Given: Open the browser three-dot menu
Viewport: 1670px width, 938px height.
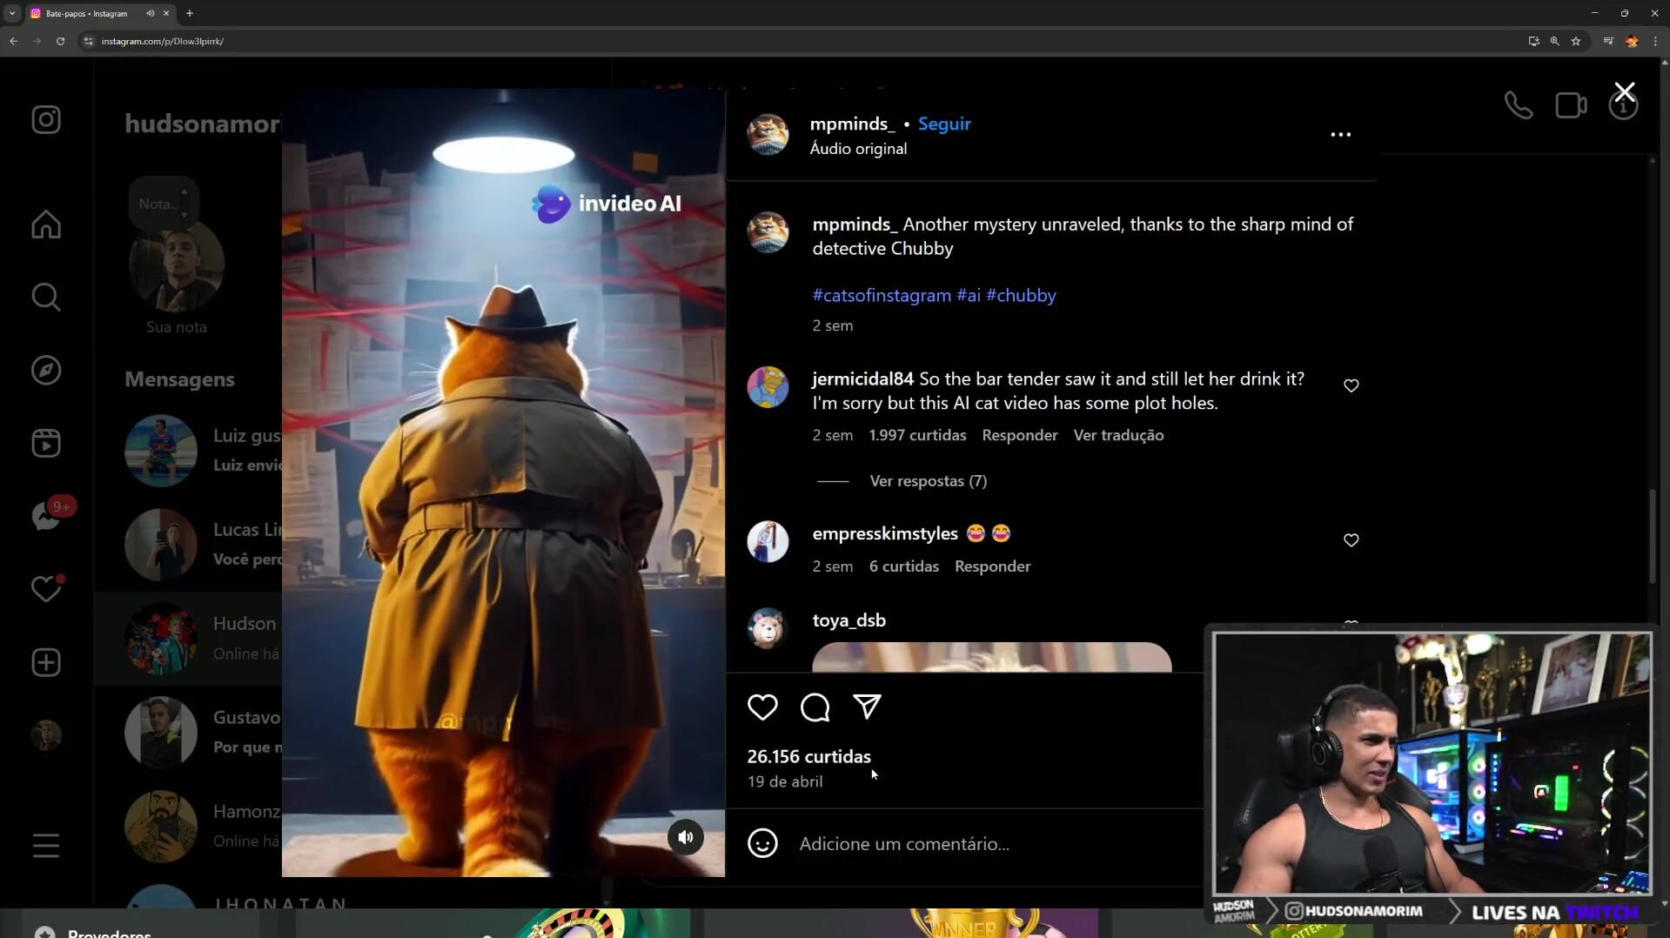Looking at the screenshot, I should pos(1655,41).
